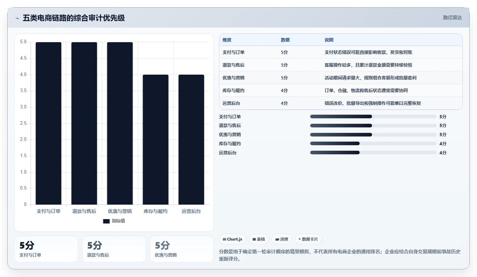477x277 pixels.
Task: Click the 说明 table column header
Action: tap(329, 40)
